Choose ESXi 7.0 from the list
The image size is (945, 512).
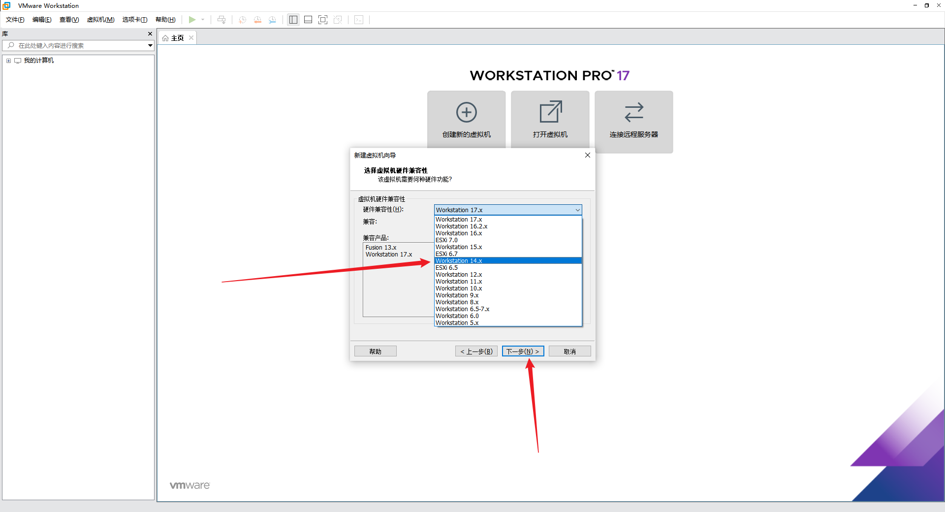click(508, 240)
